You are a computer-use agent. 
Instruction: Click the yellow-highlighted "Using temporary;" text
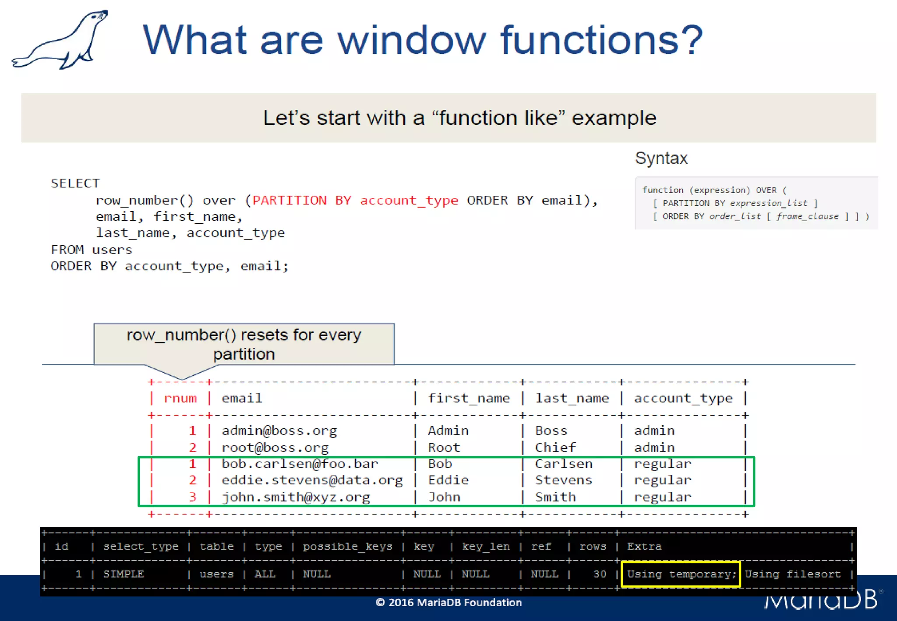point(681,574)
